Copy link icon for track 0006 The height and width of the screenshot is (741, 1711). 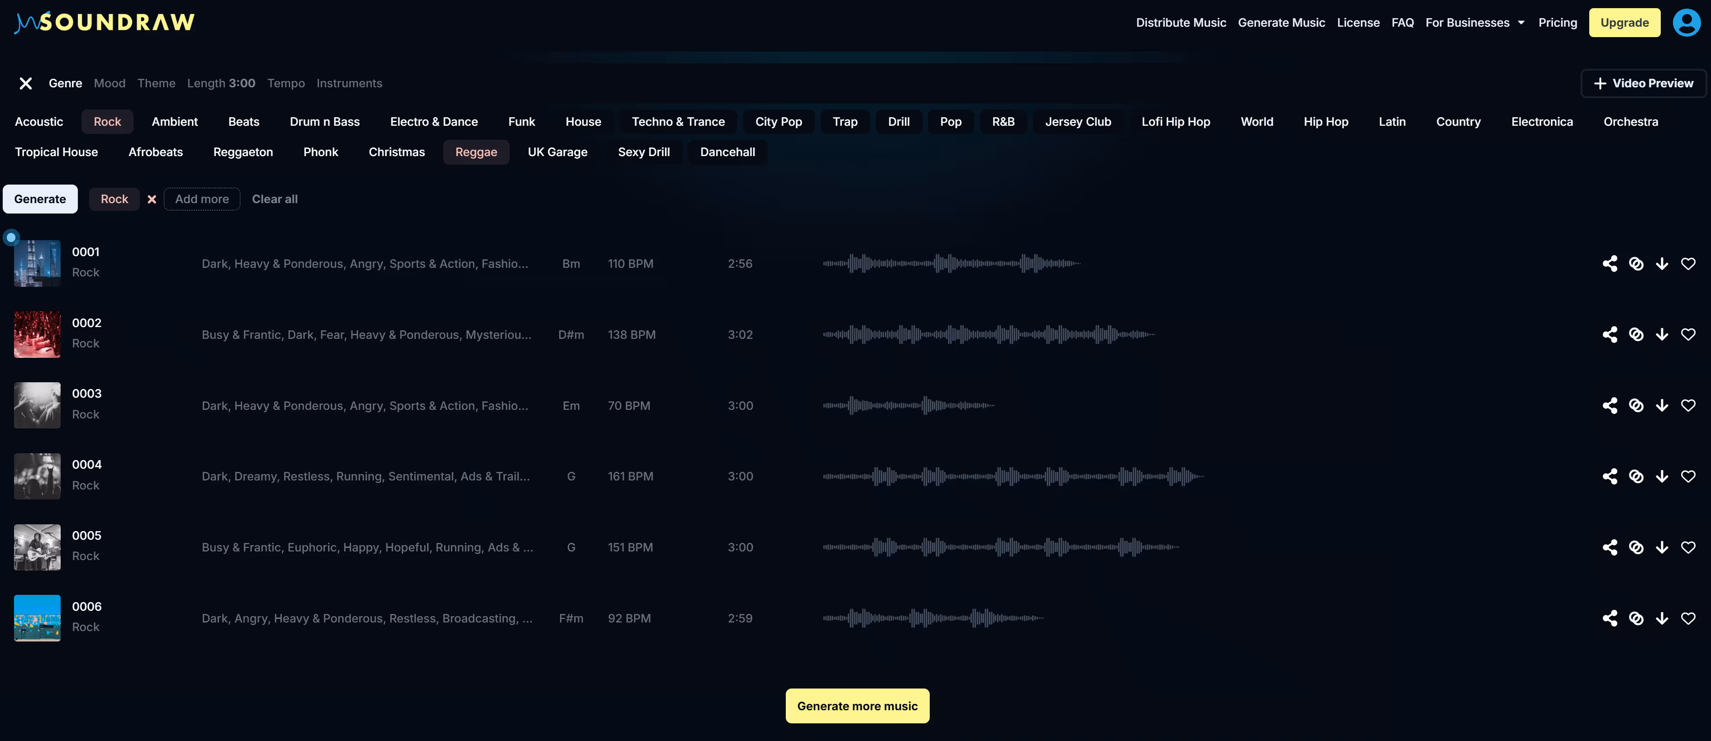1636,619
